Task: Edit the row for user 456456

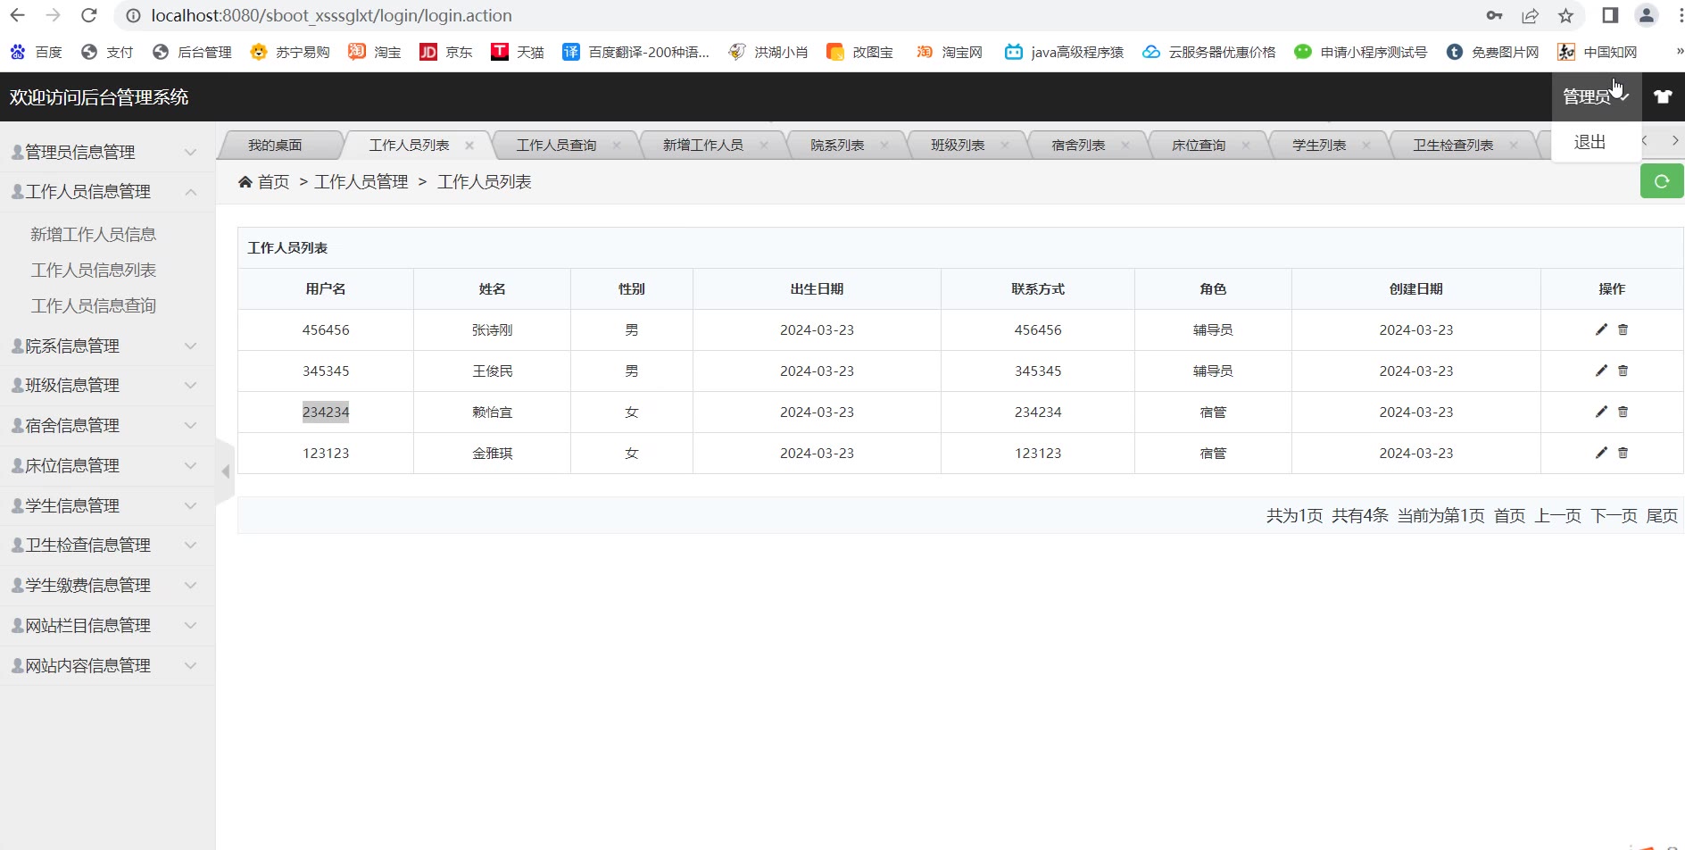Action: pyautogui.click(x=1601, y=329)
